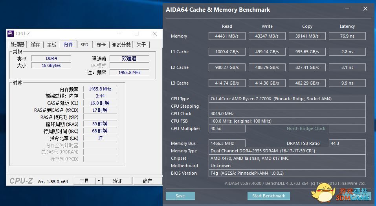Expand the 工具 dropdown arrow in CPU-Z
This screenshot has width=376, height=206.
tap(99, 181)
